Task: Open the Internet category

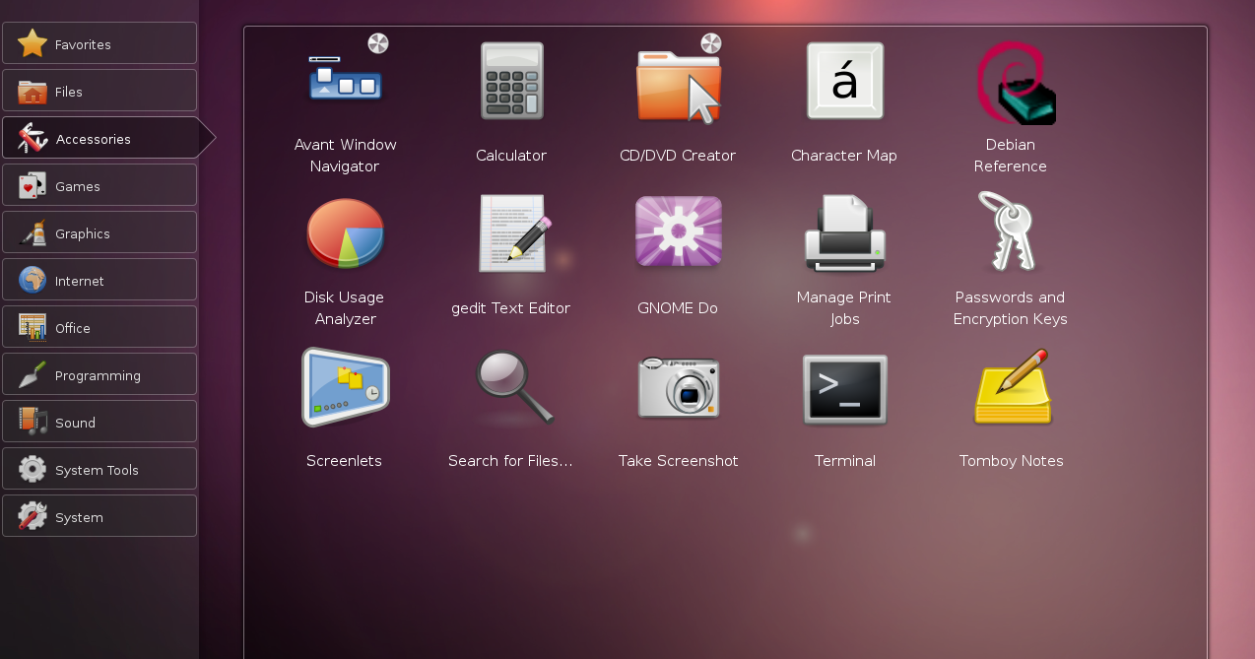Action: 99,280
